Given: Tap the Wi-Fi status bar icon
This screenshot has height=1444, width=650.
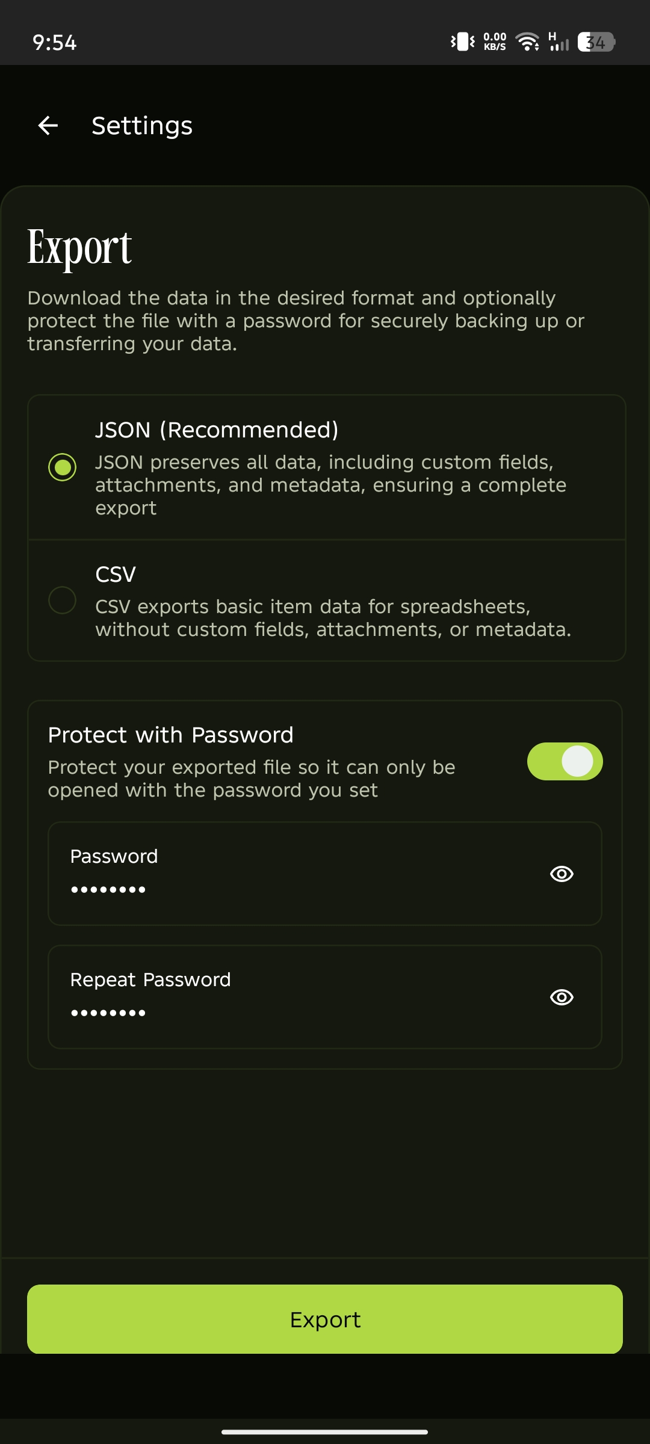Looking at the screenshot, I should coord(528,42).
